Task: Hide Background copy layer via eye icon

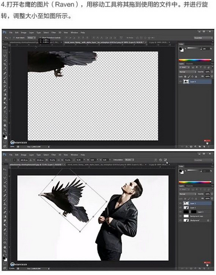Action: [x=180, y=216]
